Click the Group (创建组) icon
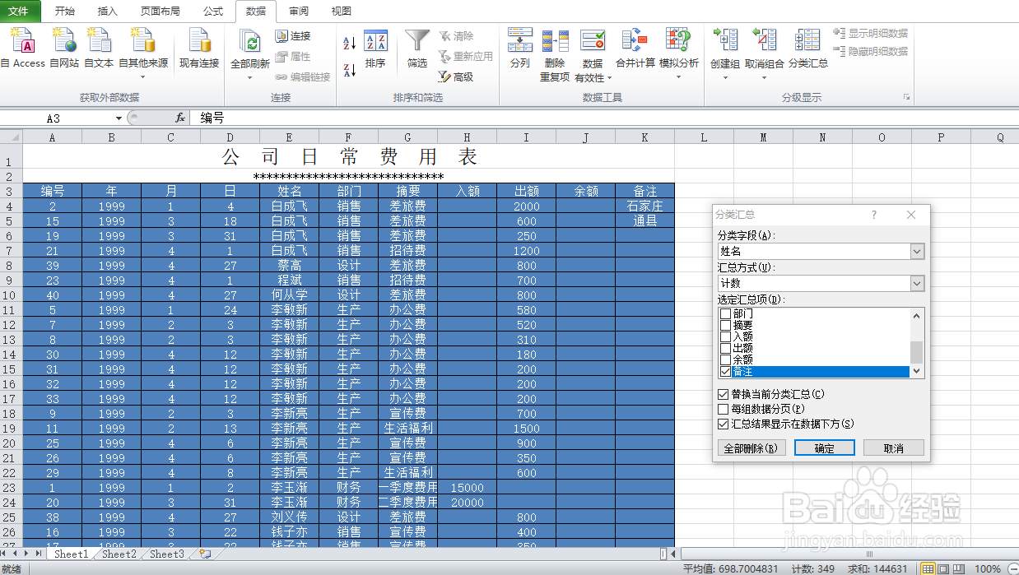 pos(725,41)
